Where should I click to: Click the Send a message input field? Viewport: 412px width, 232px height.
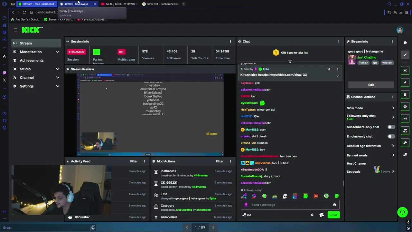(290, 205)
